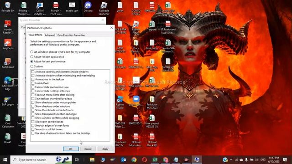Viewport: 292px width, 164px height.
Task: Switch to the Visual Effects tab
Action: pos(35,35)
